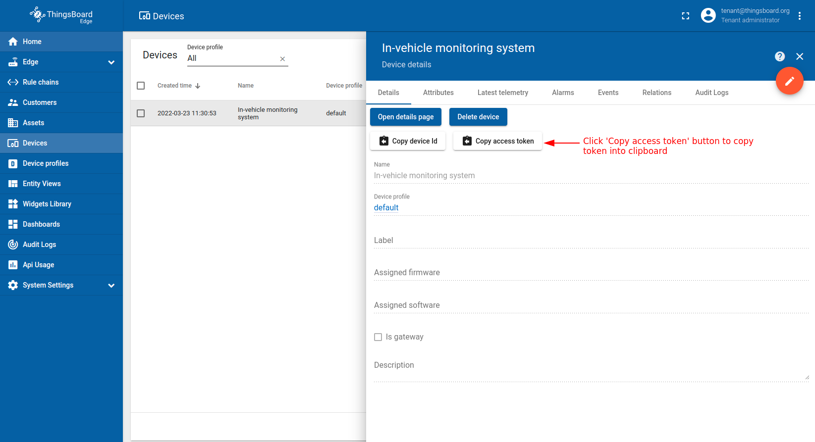This screenshot has width=815, height=442.
Task: Click the Label input field
Action: (591, 241)
